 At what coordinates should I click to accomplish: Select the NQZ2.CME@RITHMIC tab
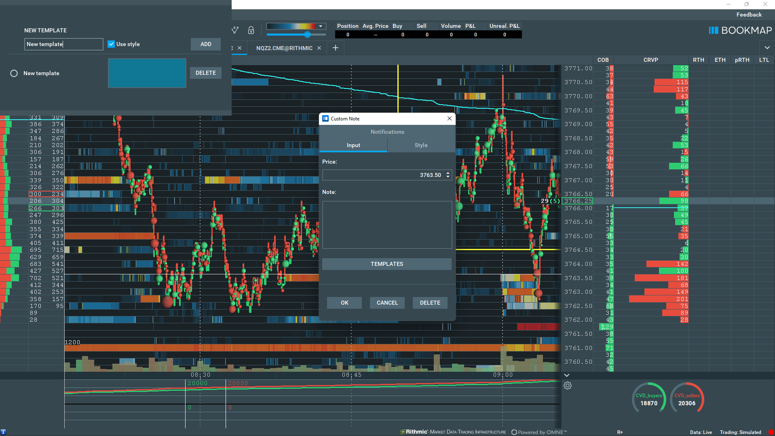click(284, 48)
